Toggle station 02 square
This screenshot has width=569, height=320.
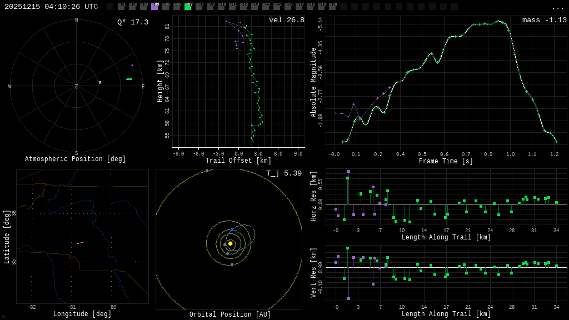(132, 7)
